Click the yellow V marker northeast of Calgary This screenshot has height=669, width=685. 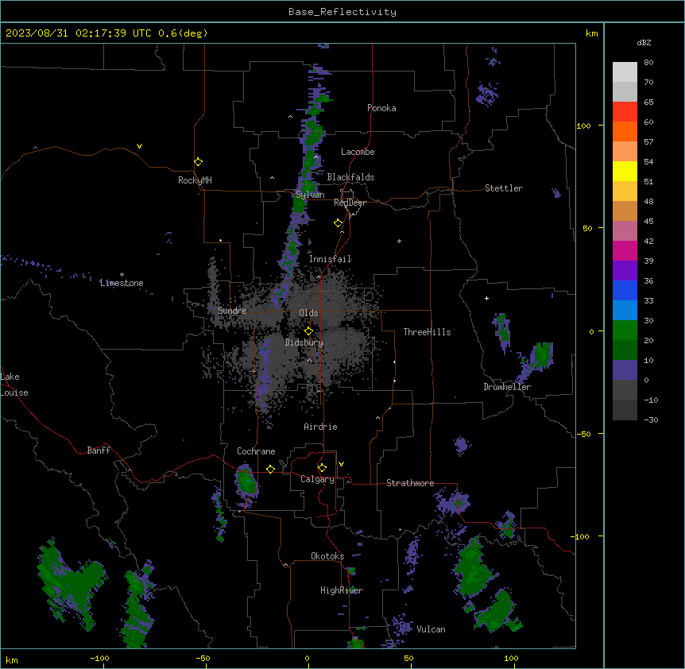click(341, 464)
